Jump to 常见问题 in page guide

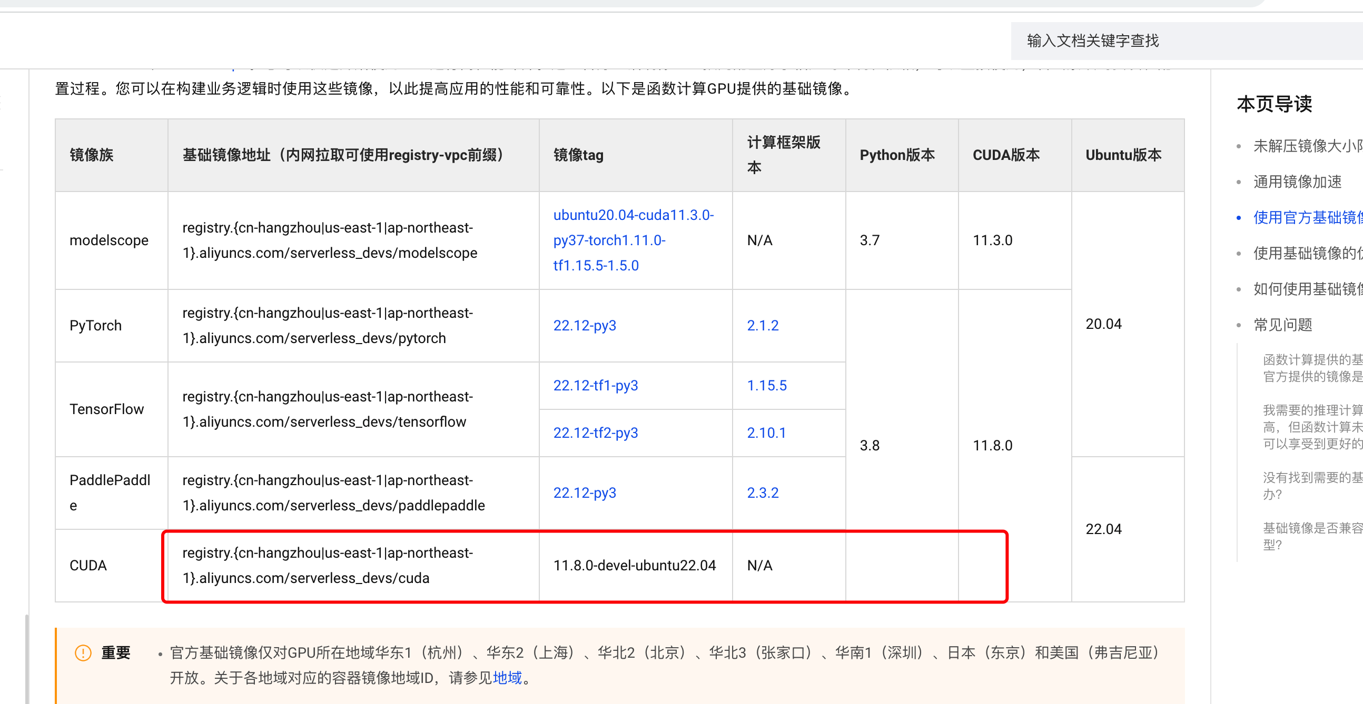(x=1282, y=325)
